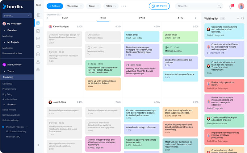Screen dimensions: 247x153
Task: Click Karen Rodriguez's avatar
Action: 50,27
